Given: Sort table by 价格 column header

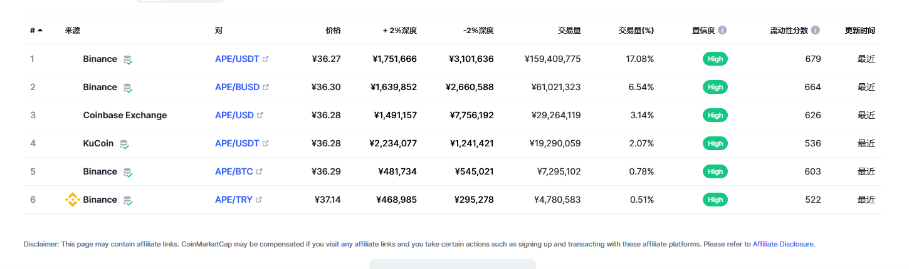Looking at the screenshot, I should click(333, 30).
